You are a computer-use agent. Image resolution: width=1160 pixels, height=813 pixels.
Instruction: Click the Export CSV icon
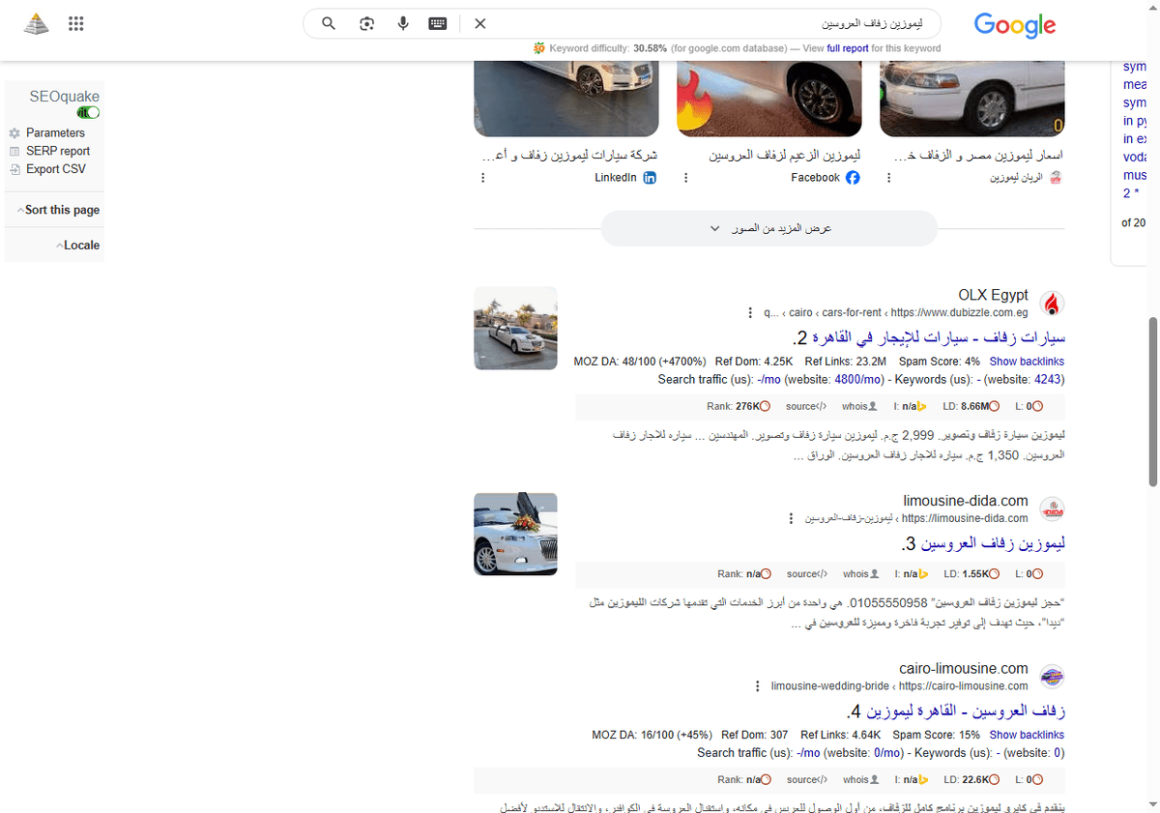(x=14, y=168)
